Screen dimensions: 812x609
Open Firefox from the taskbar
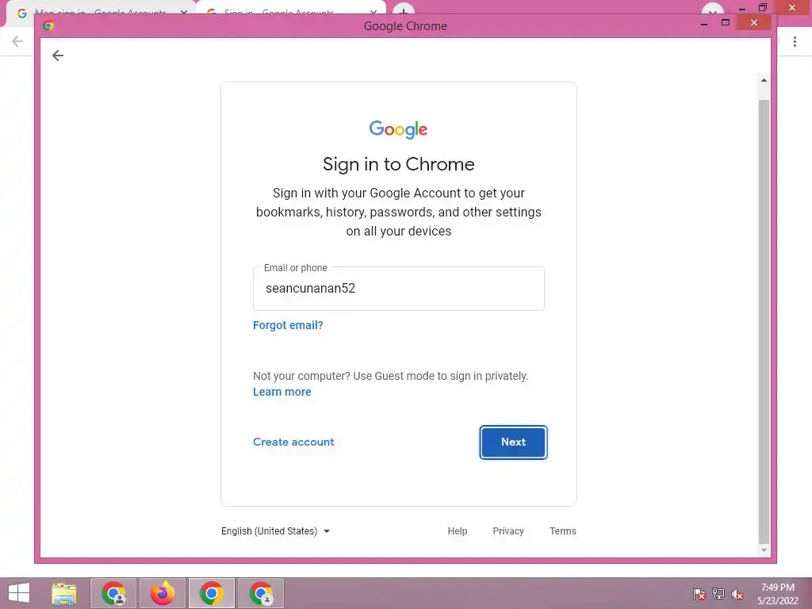coord(163,593)
